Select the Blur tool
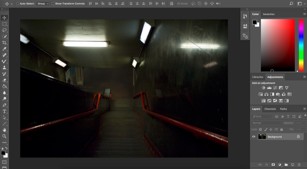Screen dimensions: 307x169 (4, 92)
